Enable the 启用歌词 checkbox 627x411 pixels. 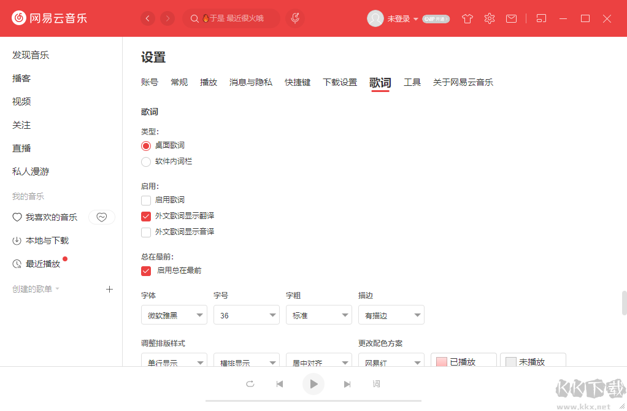click(145, 200)
